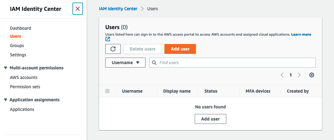The height and width of the screenshot is (140, 334).
Task: Click the Users (0) heading
Action: tap(116, 27)
